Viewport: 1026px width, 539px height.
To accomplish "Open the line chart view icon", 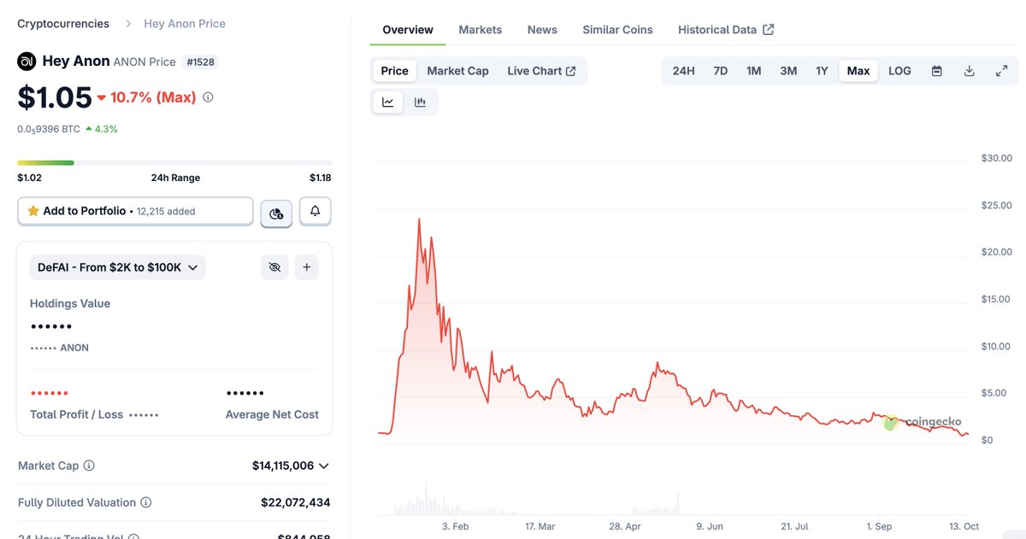I will 388,103.
